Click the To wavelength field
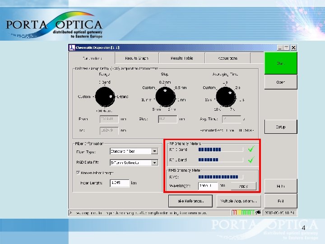The image size is (325, 244). pos(109,131)
